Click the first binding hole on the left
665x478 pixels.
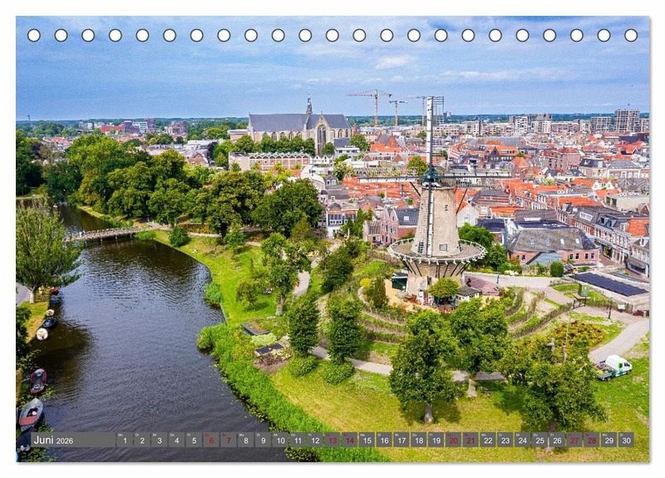click(33, 35)
